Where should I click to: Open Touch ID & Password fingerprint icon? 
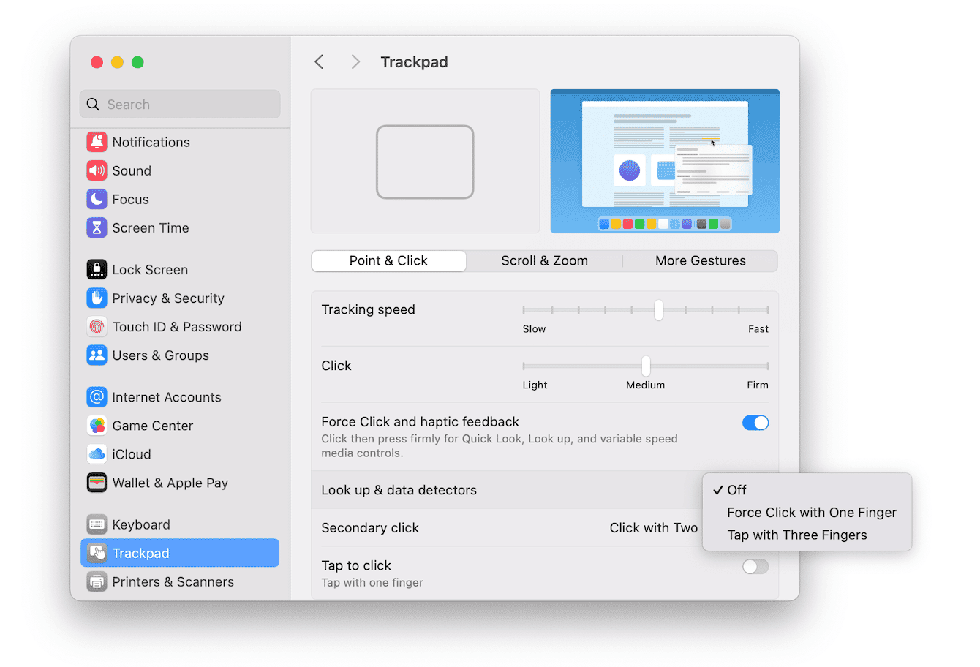point(97,327)
